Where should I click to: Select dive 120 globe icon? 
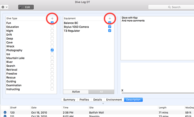[5, 112]
